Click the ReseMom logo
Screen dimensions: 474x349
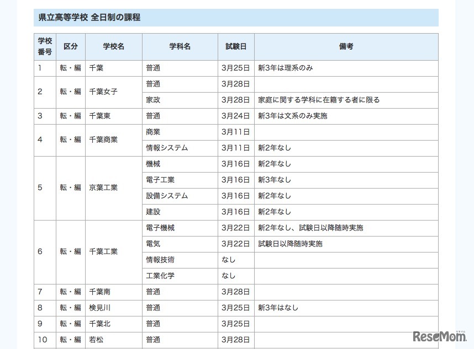pos(438,335)
